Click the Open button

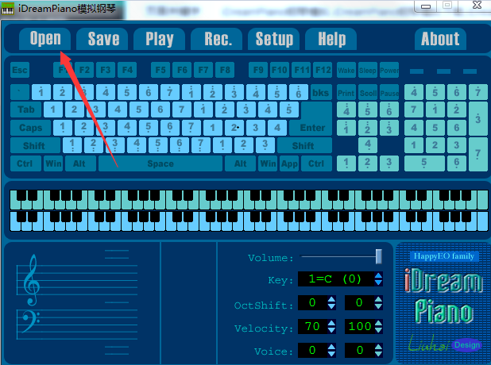[x=45, y=39]
